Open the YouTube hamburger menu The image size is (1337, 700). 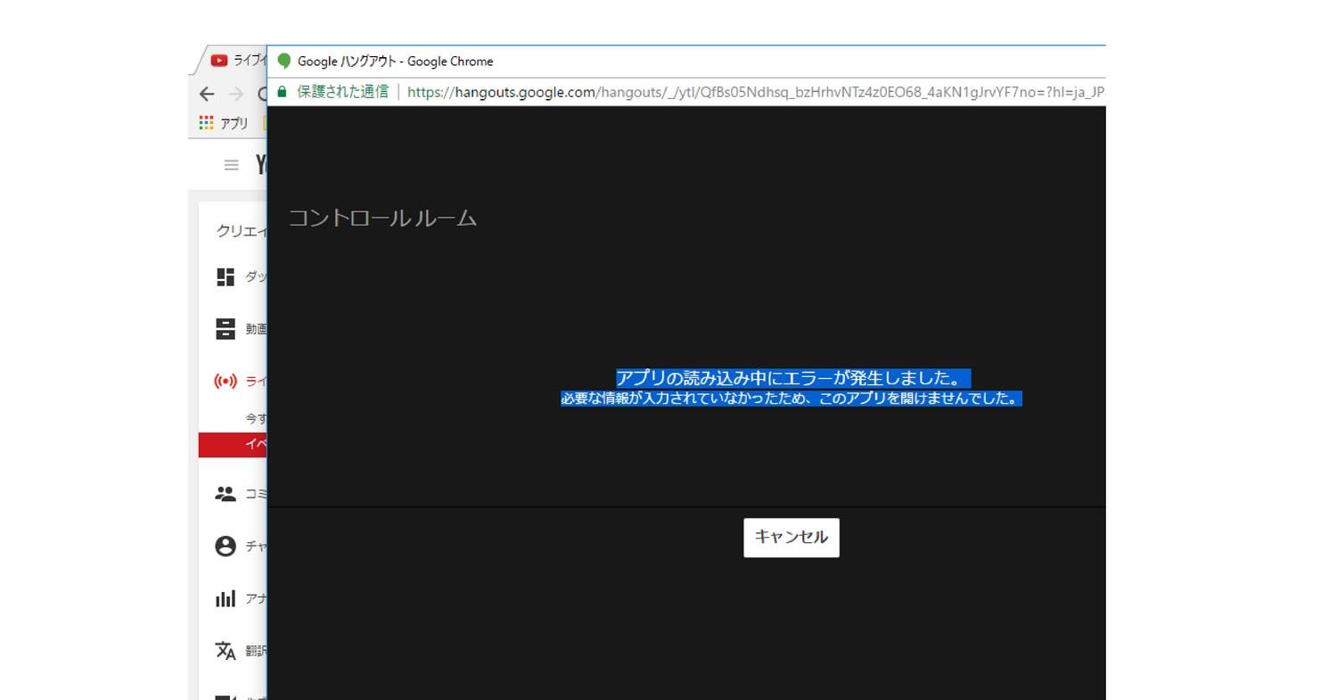(x=232, y=165)
